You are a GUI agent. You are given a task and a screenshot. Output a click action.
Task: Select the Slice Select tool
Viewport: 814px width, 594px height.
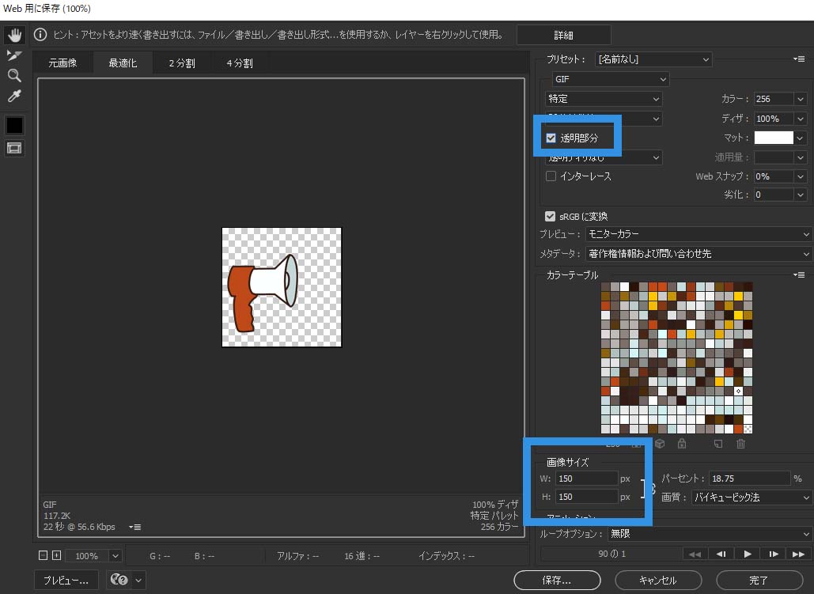pos(14,55)
